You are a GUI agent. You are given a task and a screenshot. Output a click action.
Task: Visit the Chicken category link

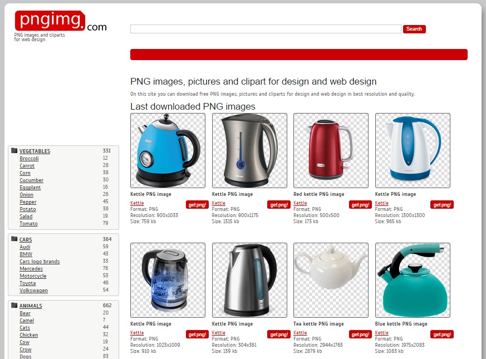coord(29,335)
